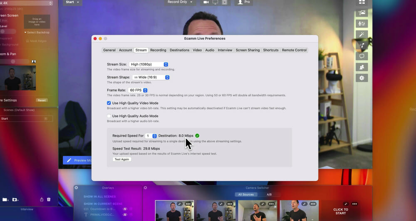The height and width of the screenshot is (221, 416).
Task: Delete scene with trash icon
Action: point(49,199)
